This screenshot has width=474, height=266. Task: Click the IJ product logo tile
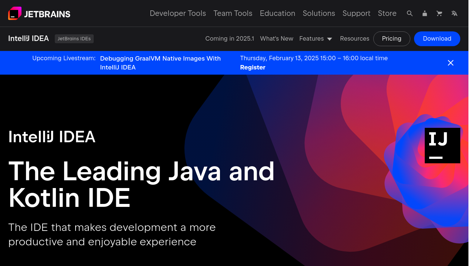[x=442, y=146]
